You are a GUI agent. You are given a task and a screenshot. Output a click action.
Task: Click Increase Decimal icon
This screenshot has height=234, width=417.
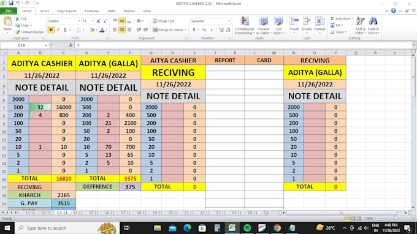tap(221, 30)
